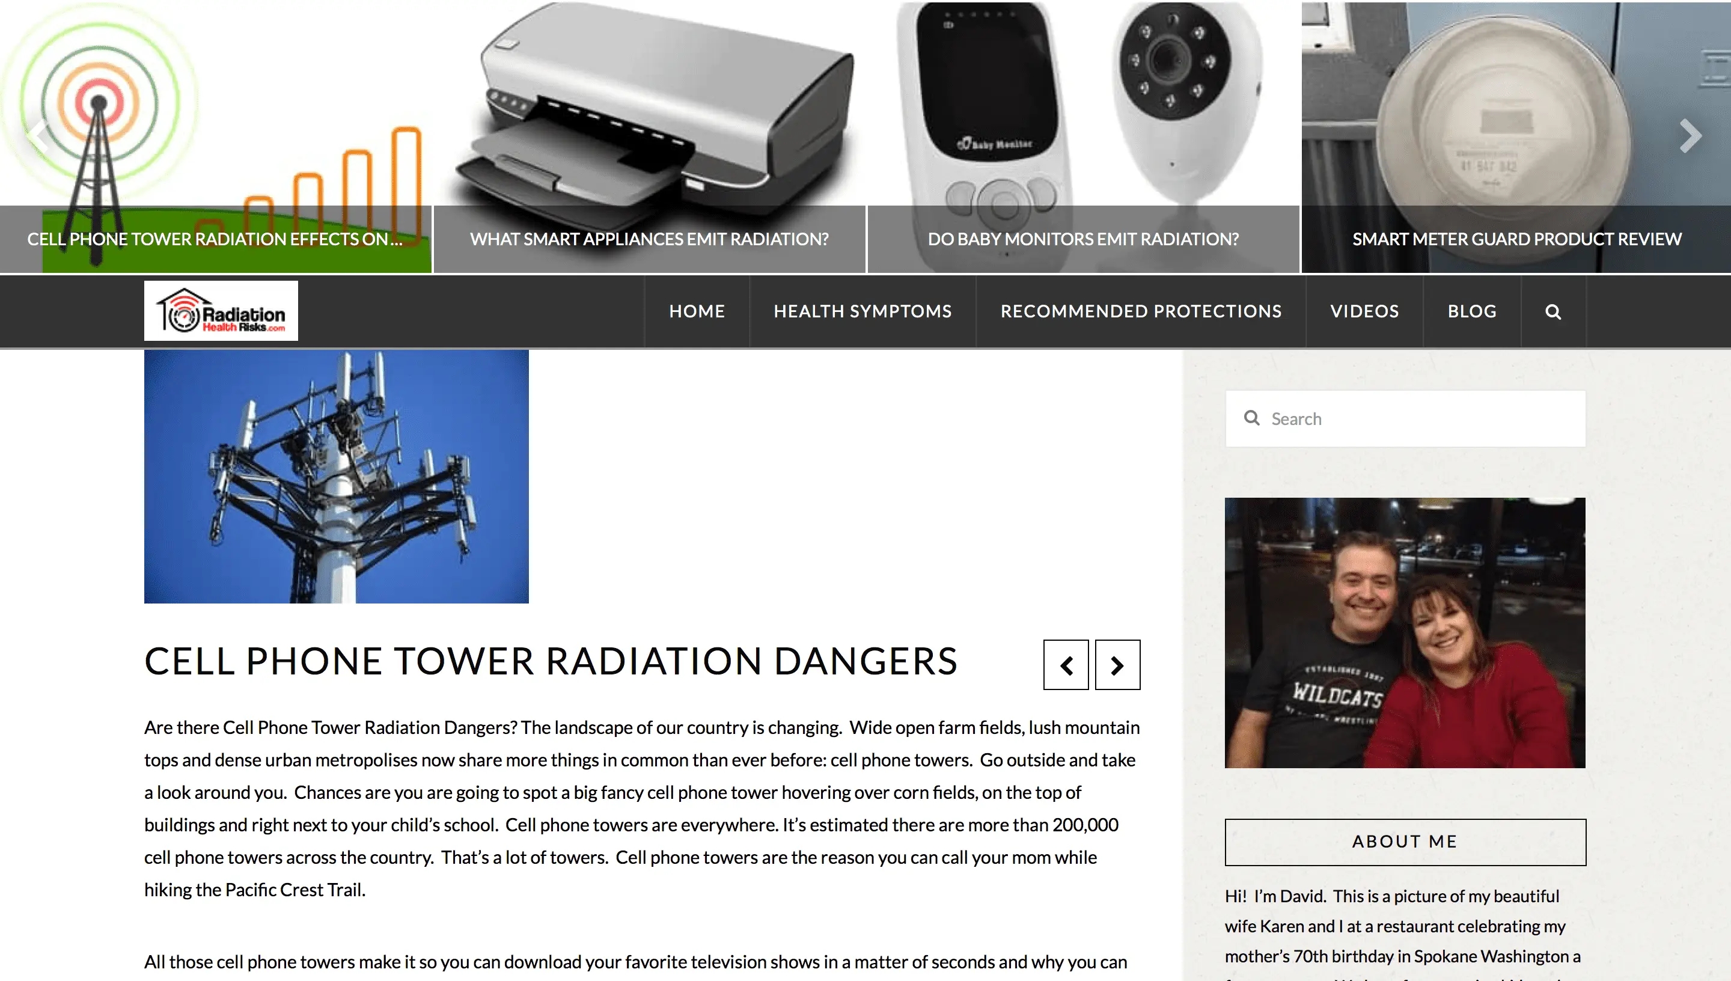The image size is (1731, 981).
Task: Click the nav bar search magnifier icon
Action: pyautogui.click(x=1552, y=311)
